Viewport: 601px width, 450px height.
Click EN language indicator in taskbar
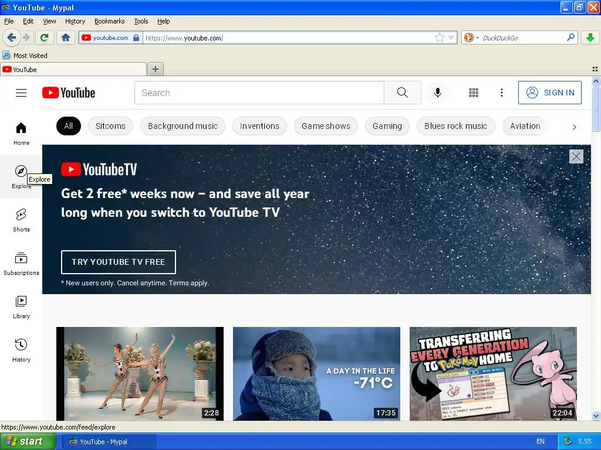541,442
